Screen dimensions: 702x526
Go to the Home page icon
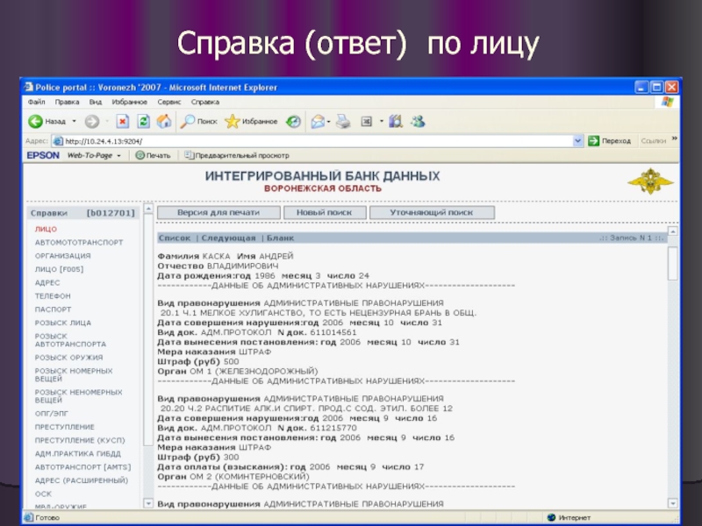point(163,121)
